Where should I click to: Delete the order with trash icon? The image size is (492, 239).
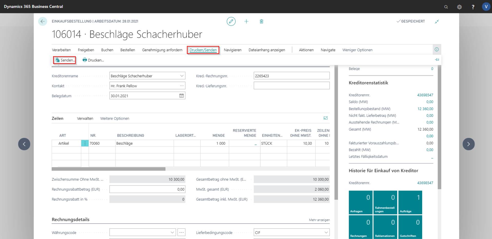(261, 21)
